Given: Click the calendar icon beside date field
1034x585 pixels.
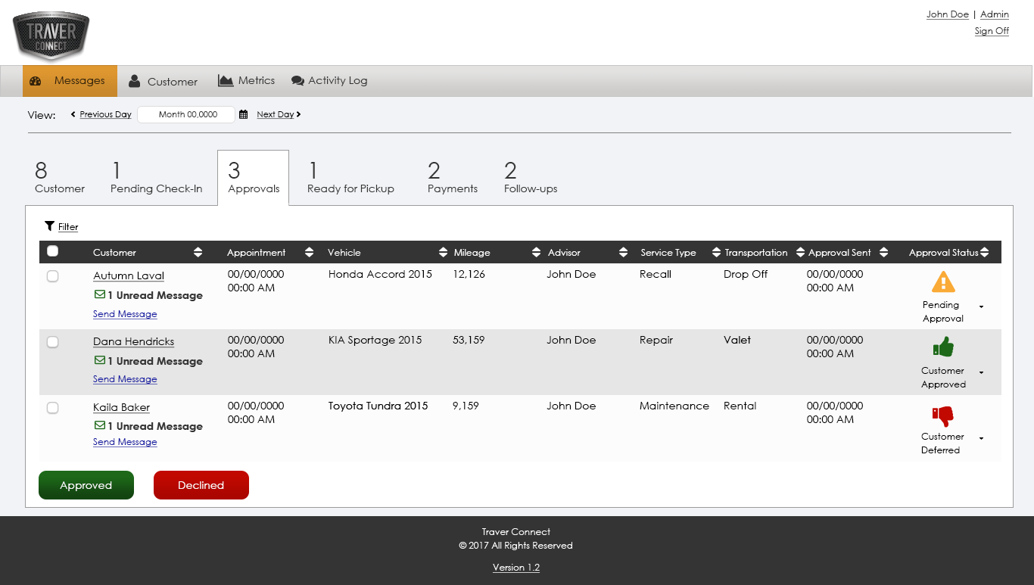Looking at the screenshot, I should click(x=244, y=114).
